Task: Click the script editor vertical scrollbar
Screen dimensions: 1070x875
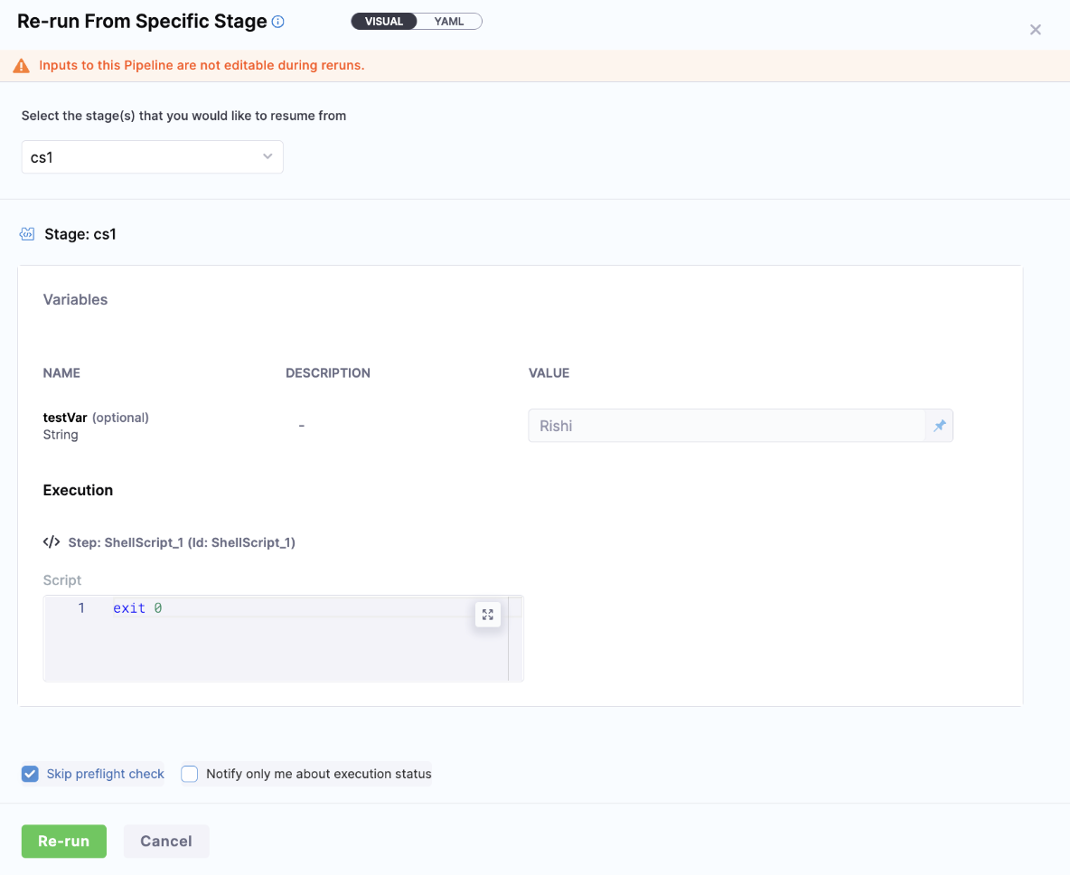Action: pyautogui.click(x=515, y=637)
